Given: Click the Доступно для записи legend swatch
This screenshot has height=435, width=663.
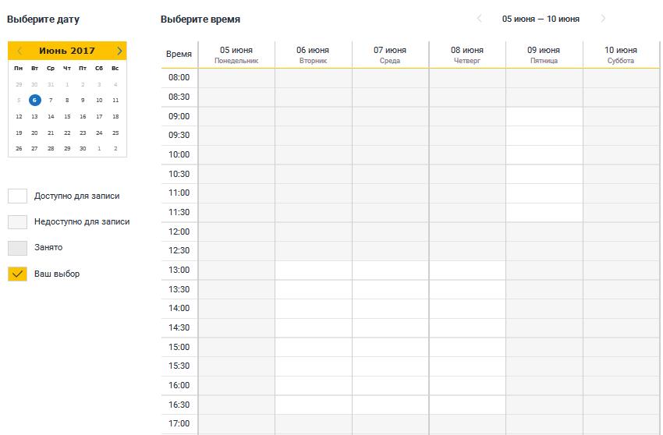Looking at the screenshot, I should coord(17,196).
